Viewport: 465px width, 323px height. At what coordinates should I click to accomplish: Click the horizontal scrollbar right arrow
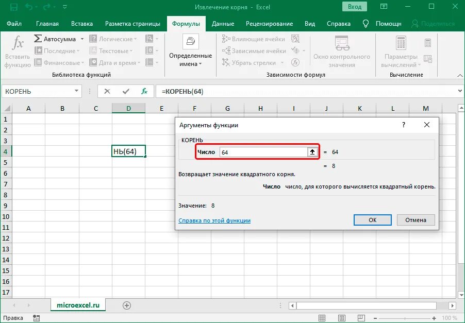tap(452, 305)
